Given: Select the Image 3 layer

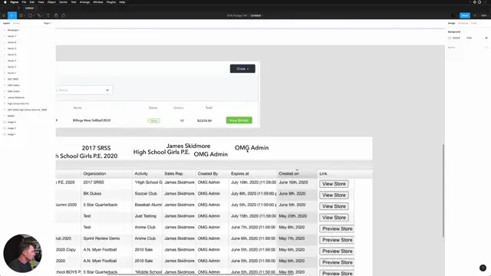Looking at the screenshot, I should 12,122.
